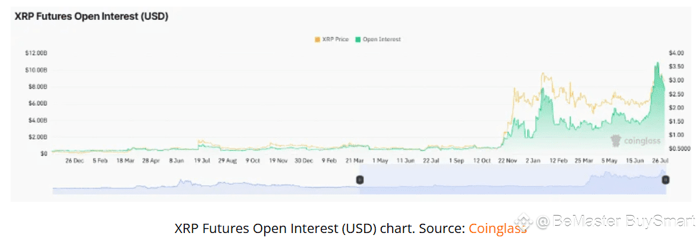Click the highlighted range selection area
700x239 pixels.
(x=512, y=179)
